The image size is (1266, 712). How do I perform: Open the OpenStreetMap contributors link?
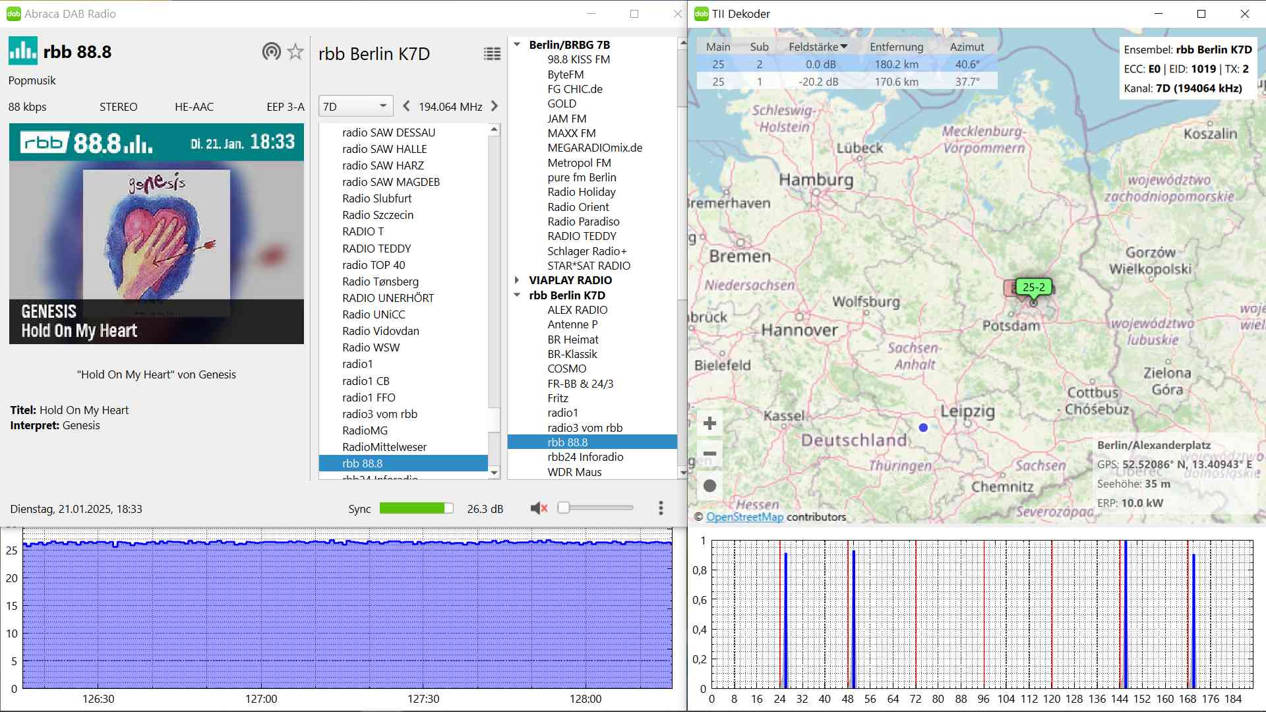(744, 517)
